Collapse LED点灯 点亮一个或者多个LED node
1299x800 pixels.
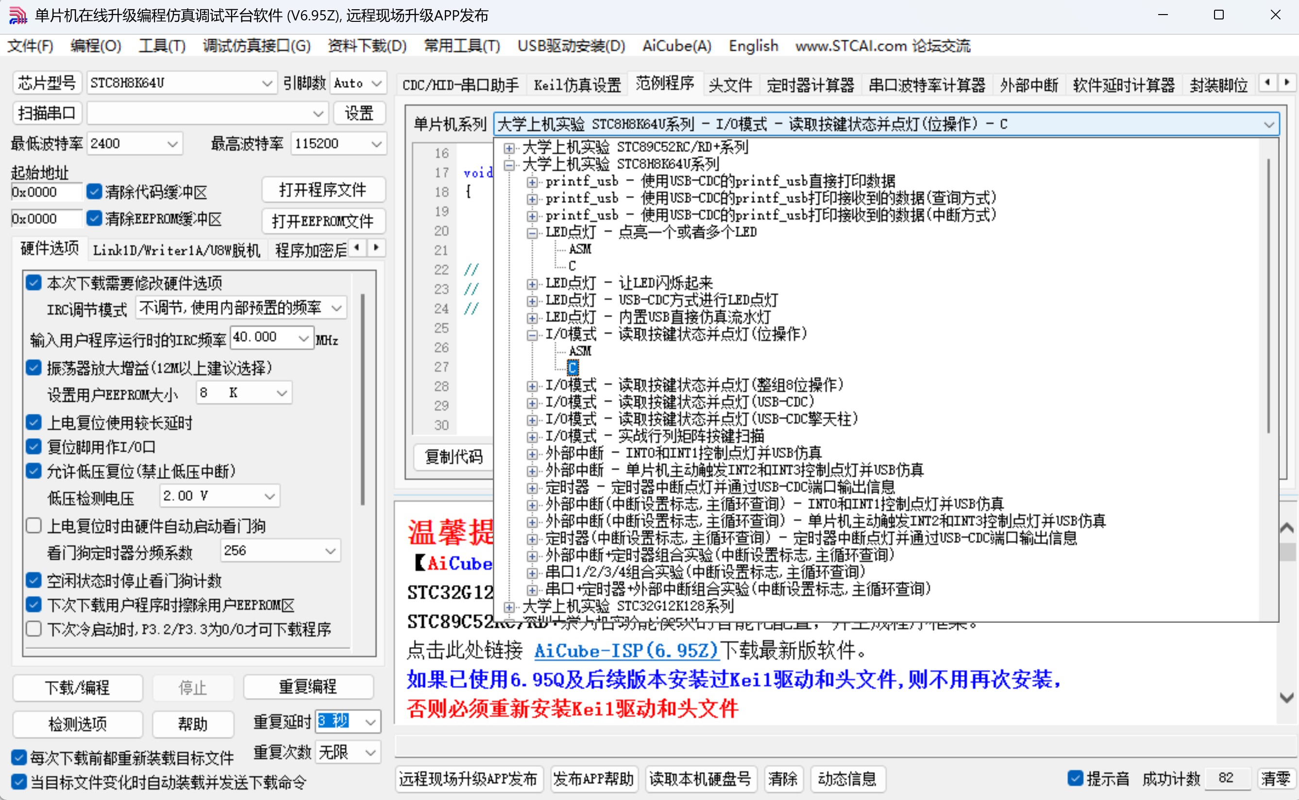[x=532, y=233]
